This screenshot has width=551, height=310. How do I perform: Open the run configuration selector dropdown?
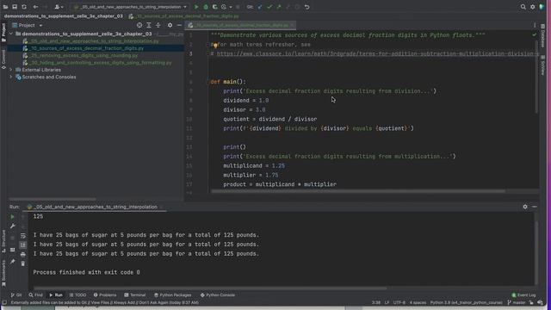(130, 7)
